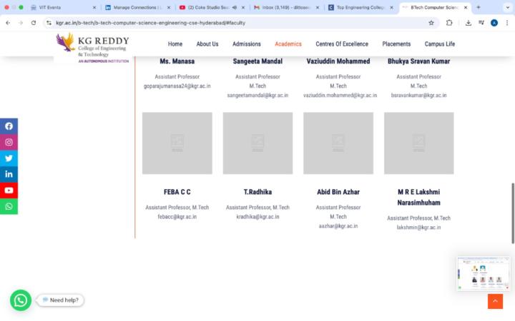This screenshot has width=515, height=321.
Task: Click email lakshmin@kgr.ac.in
Action: click(x=418, y=228)
